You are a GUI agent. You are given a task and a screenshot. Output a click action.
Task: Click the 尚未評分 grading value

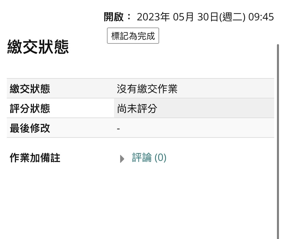137,109
